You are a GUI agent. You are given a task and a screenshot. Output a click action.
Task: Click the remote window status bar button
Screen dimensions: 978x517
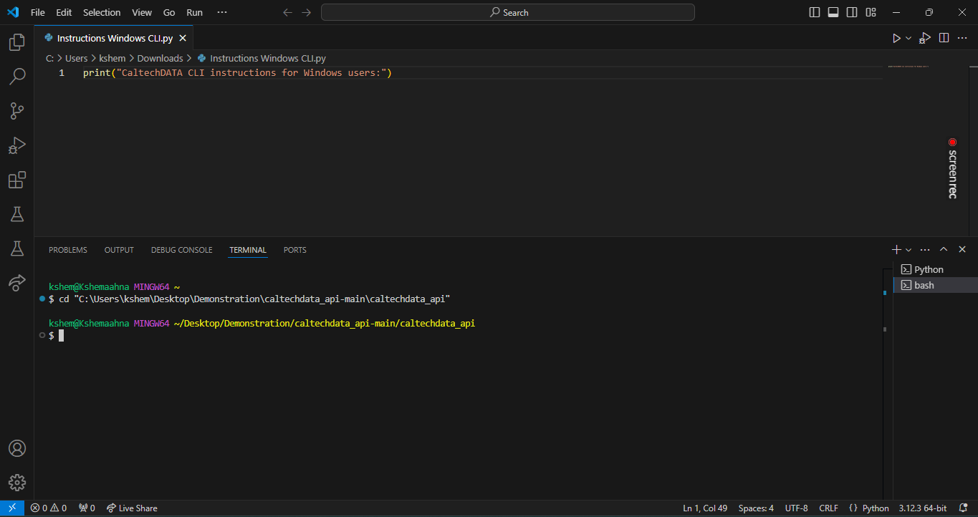12,508
